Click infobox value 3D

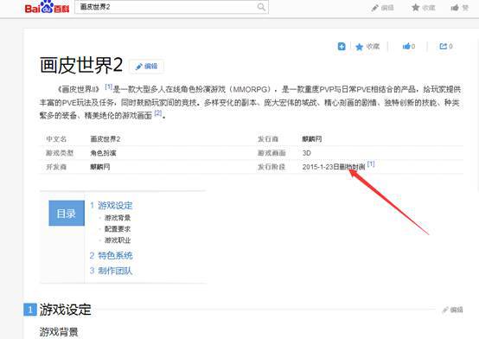tap(307, 153)
